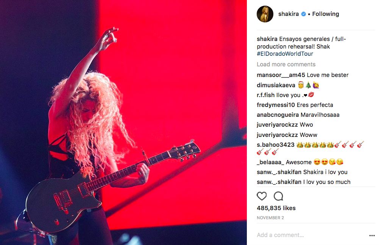Screen dimensions: 379x245
Task: Toggle the Following status
Action: pyautogui.click(x=326, y=14)
